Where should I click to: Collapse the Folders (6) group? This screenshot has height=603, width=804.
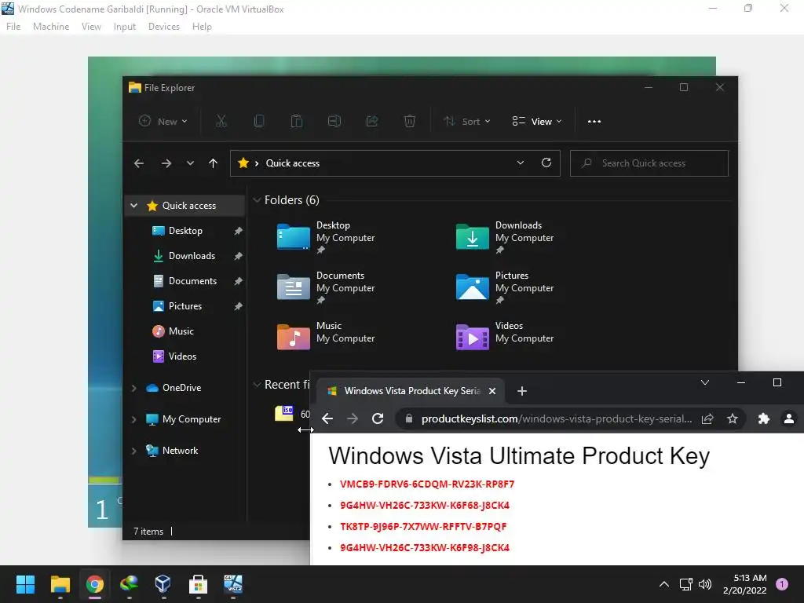tap(257, 200)
